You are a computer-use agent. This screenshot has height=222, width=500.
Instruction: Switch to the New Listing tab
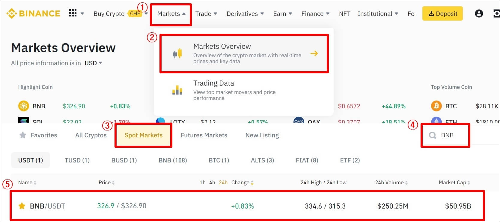pos(262,135)
